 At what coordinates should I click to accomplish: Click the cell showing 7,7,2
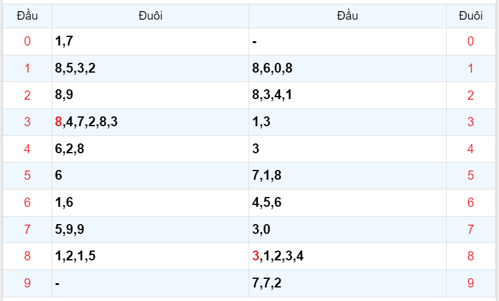coord(267,283)
